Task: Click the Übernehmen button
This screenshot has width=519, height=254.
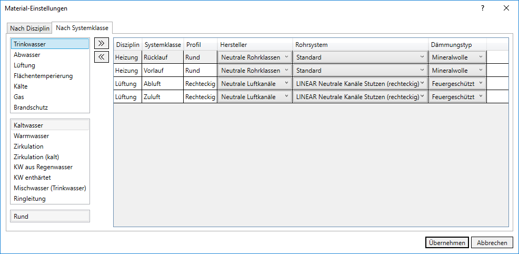Action: pyautogui.click(x=447, y=243)
